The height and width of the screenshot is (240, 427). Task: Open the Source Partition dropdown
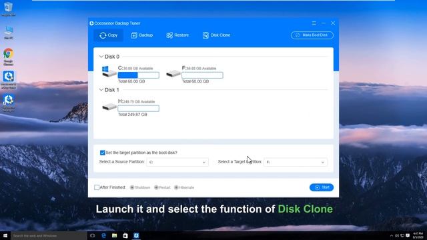[177, 162]
